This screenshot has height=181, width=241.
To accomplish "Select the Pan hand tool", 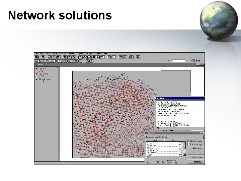I will tap(58, 61).
